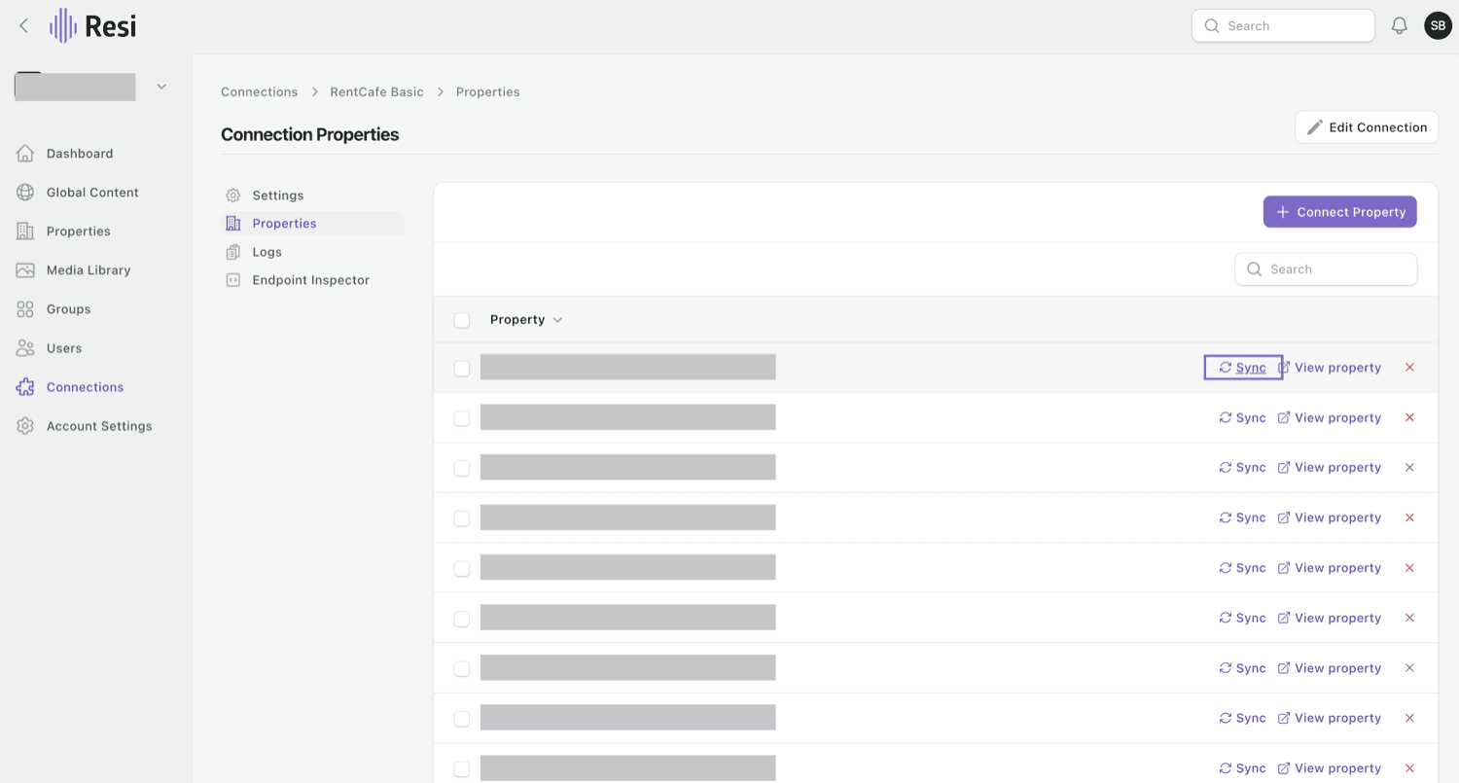Expand the account switcher dropdown chevron
This screenshot has width=1459, height=783.
tap(161, 87)
